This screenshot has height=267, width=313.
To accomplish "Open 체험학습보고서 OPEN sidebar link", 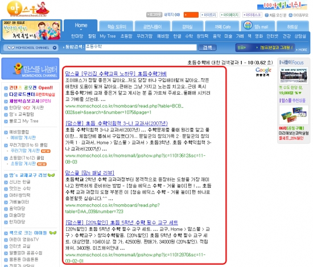I will click(x=30, y=101).
